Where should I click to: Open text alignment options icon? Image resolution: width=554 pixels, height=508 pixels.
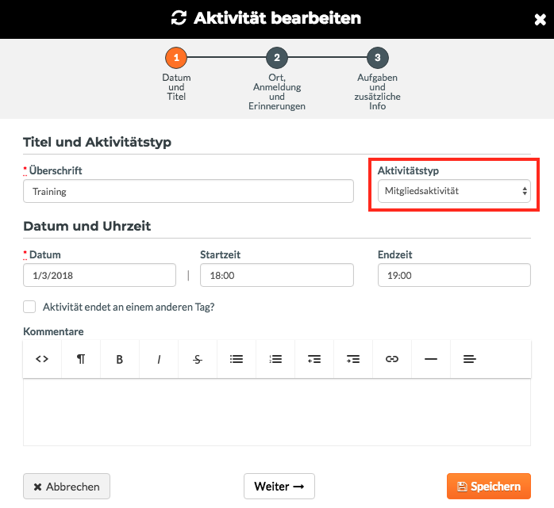[x=470, y=359]
